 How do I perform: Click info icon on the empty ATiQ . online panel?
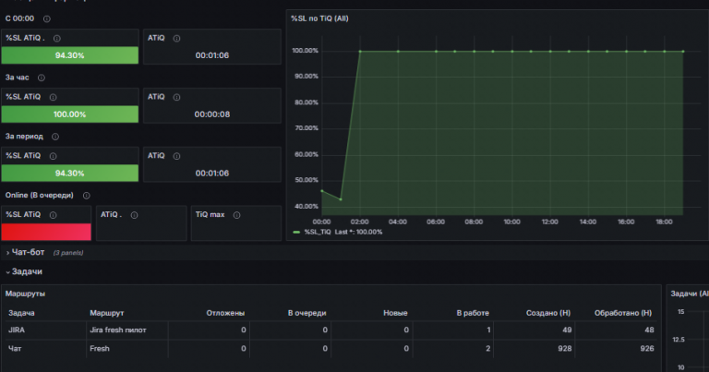[134, 215]
